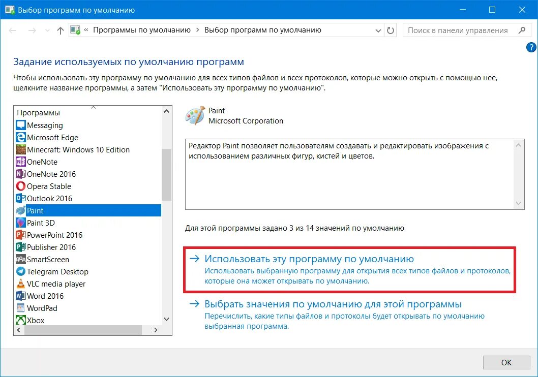538x377 pixels.
Task: Click the Word 2016 icon
Action: (20, 296)
